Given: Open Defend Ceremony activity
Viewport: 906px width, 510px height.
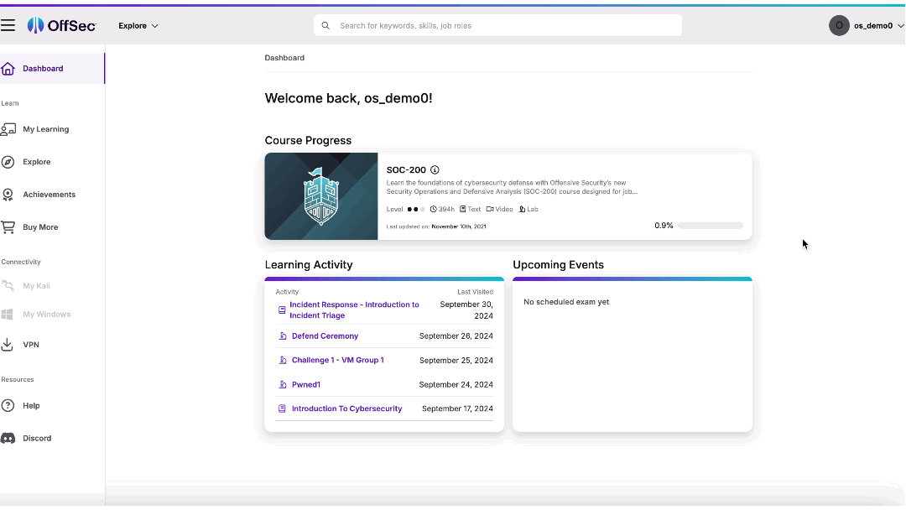Looking at the screenshot, I should pyautogui.click(x=325, y=336).
